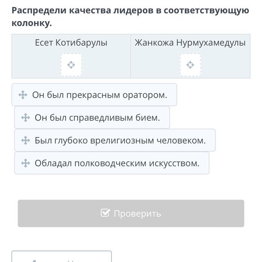Click drop target under Жанкожа Нурмухамедулы
This screenshot has height=262, width=262.
[190, 65]
